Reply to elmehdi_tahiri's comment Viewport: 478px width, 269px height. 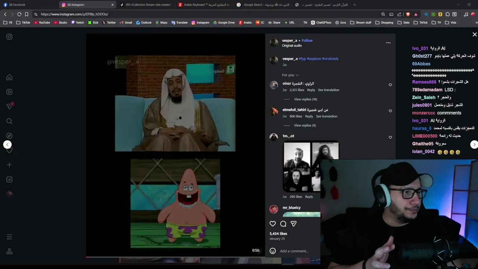tap(309, 116)
